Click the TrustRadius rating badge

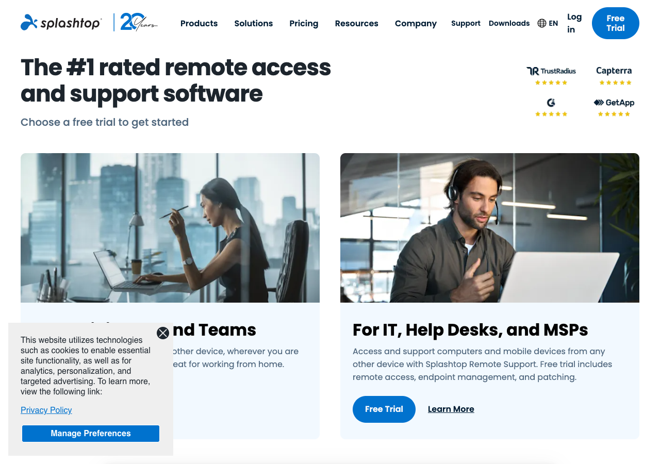tap(551, 76)
